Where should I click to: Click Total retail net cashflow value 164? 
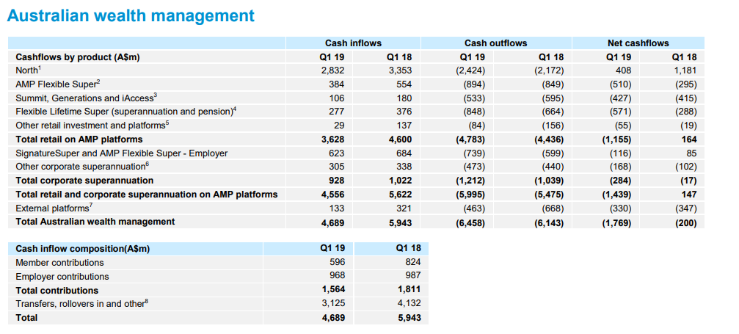[x=688, y=139]
